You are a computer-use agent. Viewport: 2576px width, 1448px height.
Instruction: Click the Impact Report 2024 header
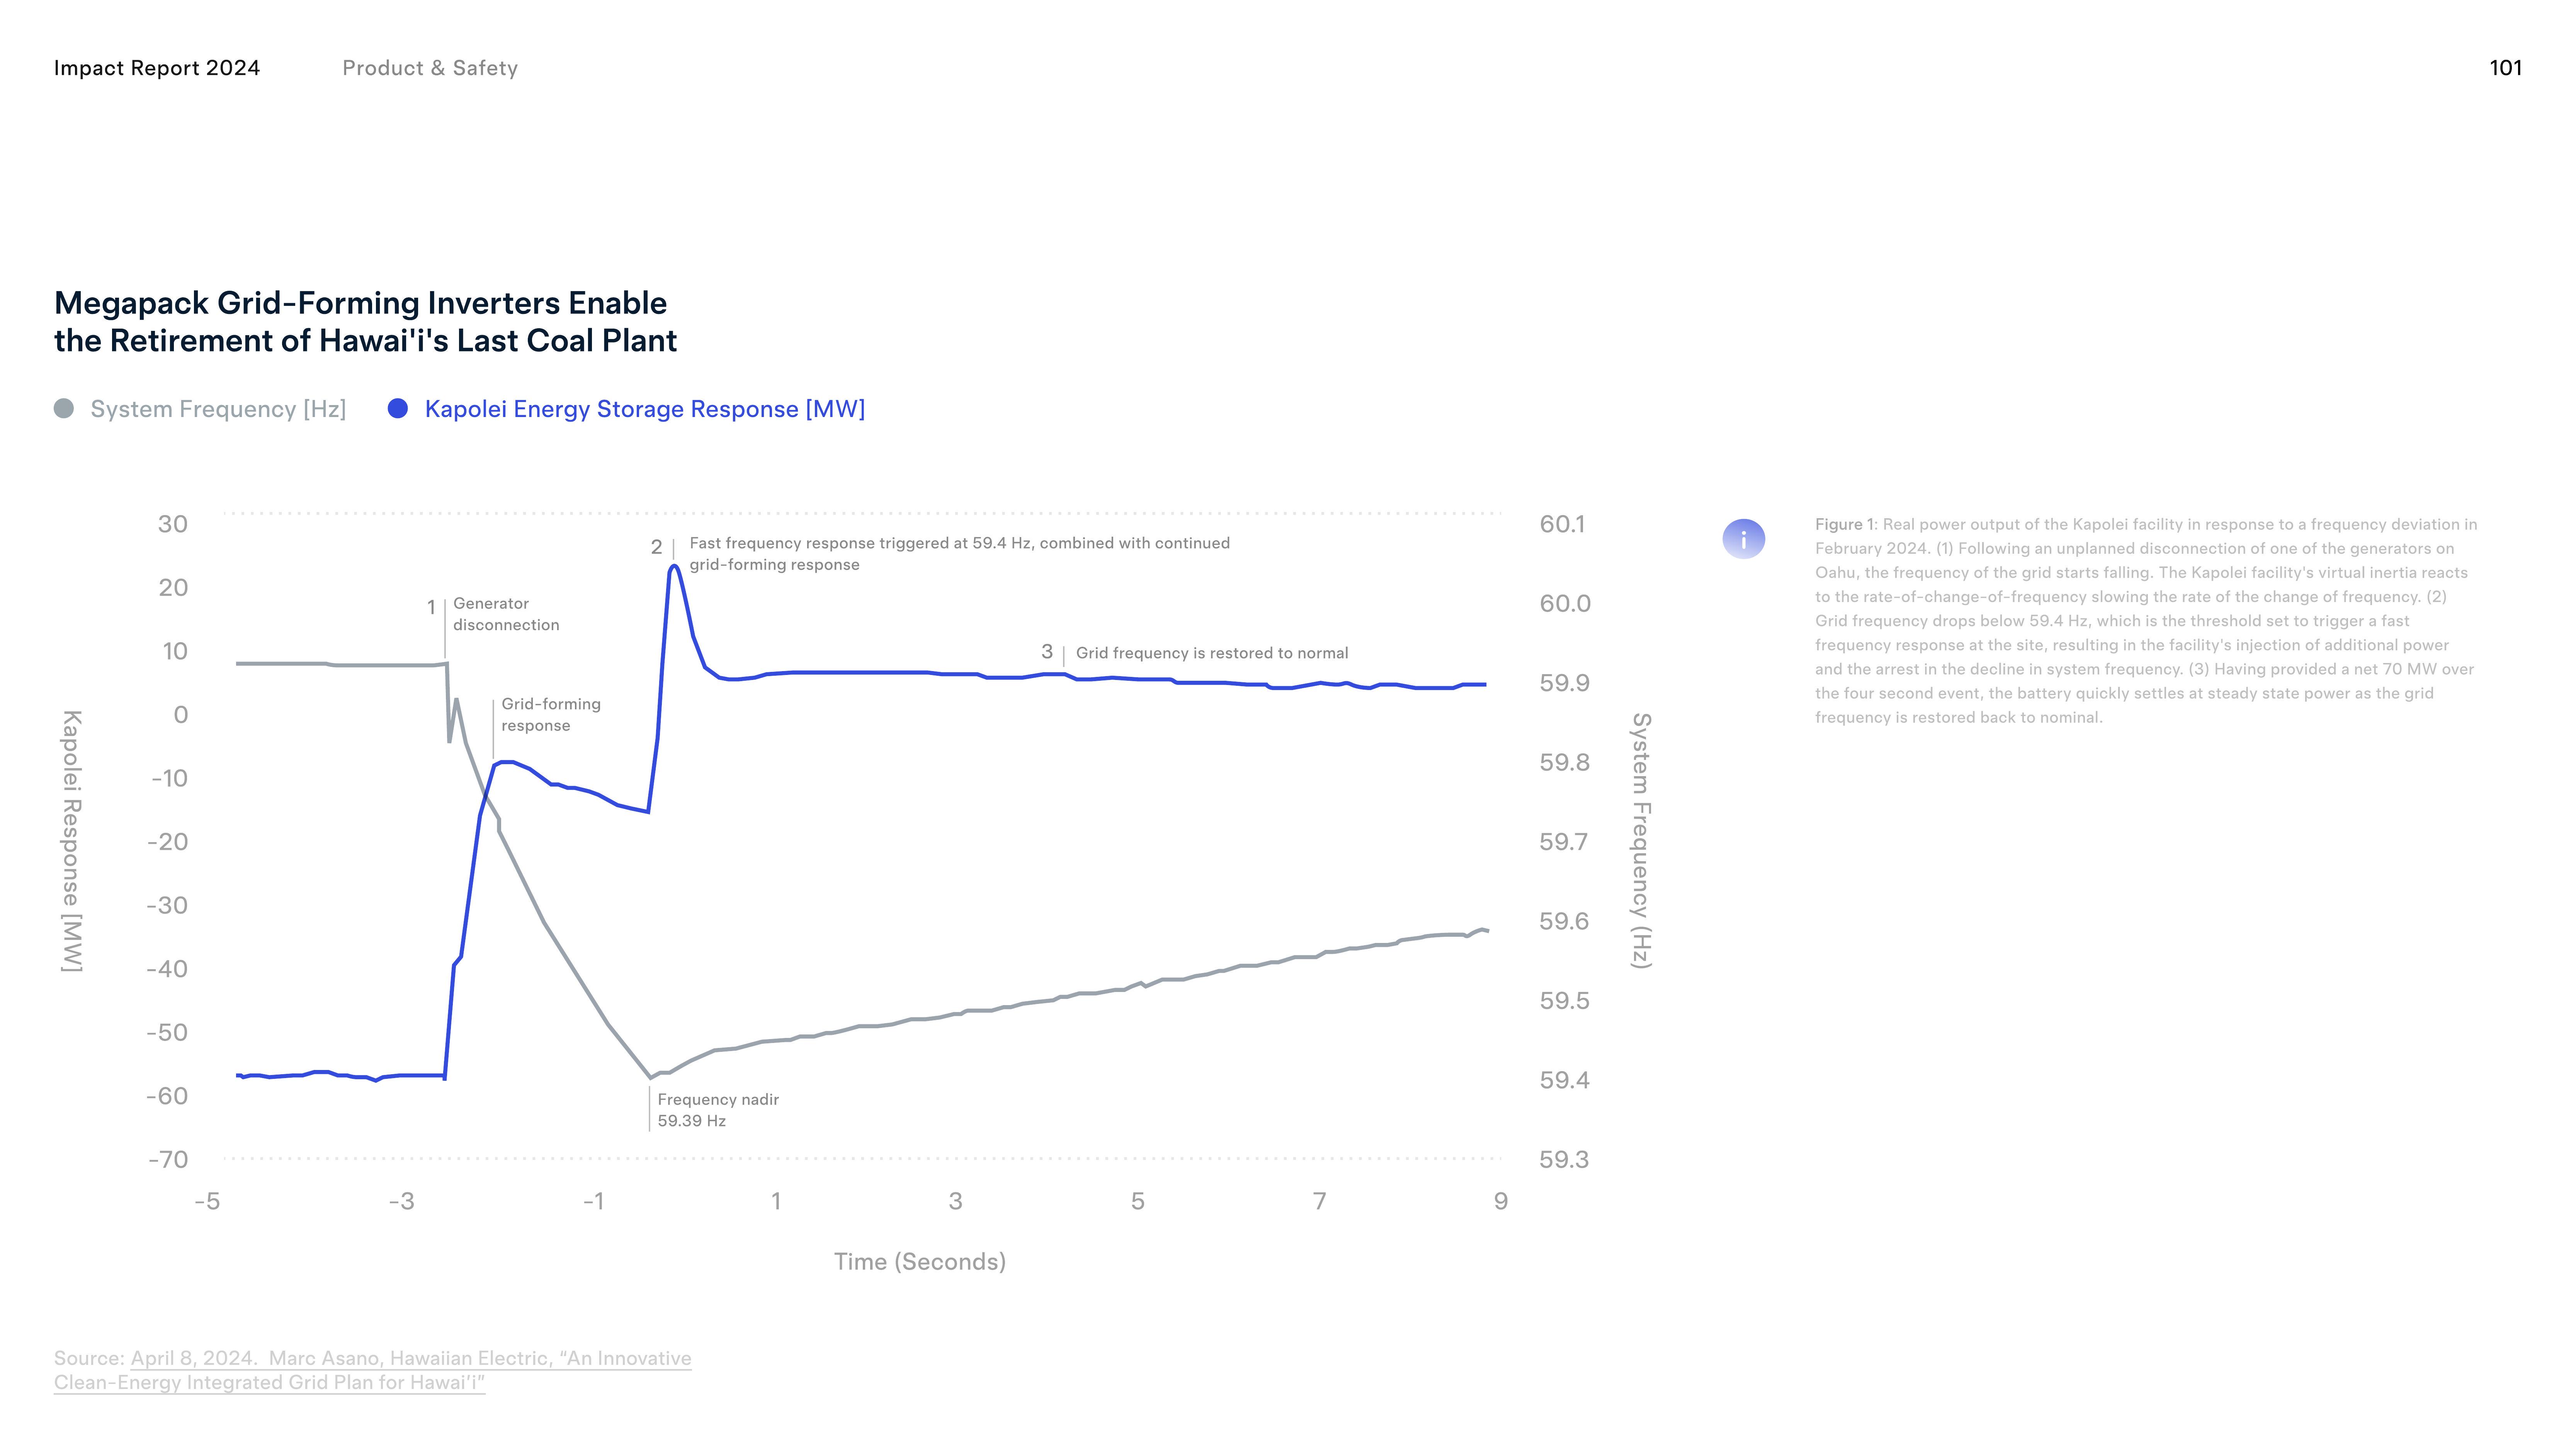157,68
